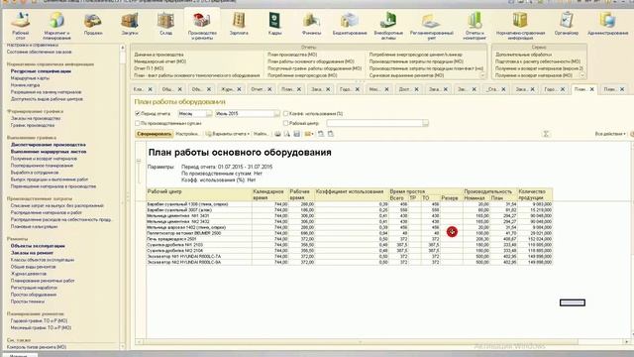Close the active План... tab

tap(592, 89)
